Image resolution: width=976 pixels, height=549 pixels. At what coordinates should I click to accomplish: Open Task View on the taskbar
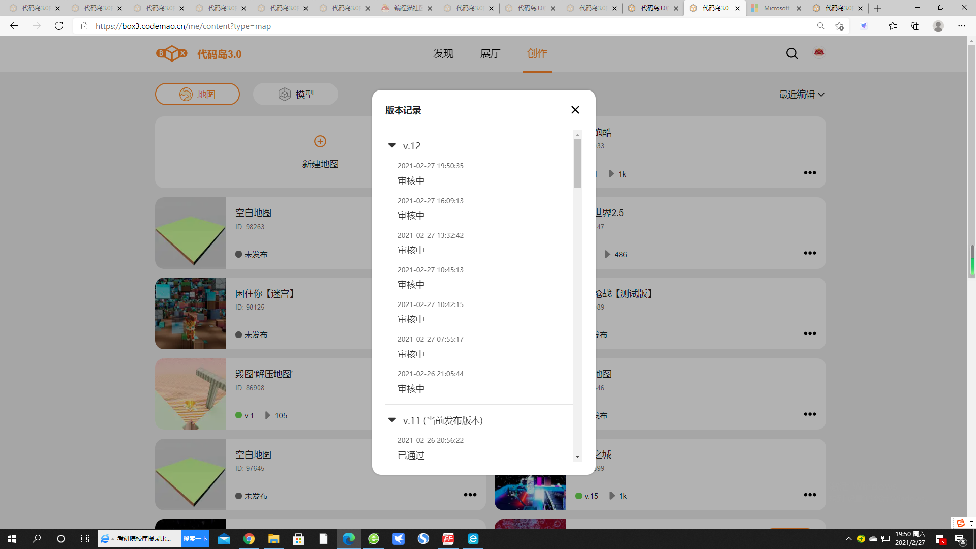pos(85,539)
